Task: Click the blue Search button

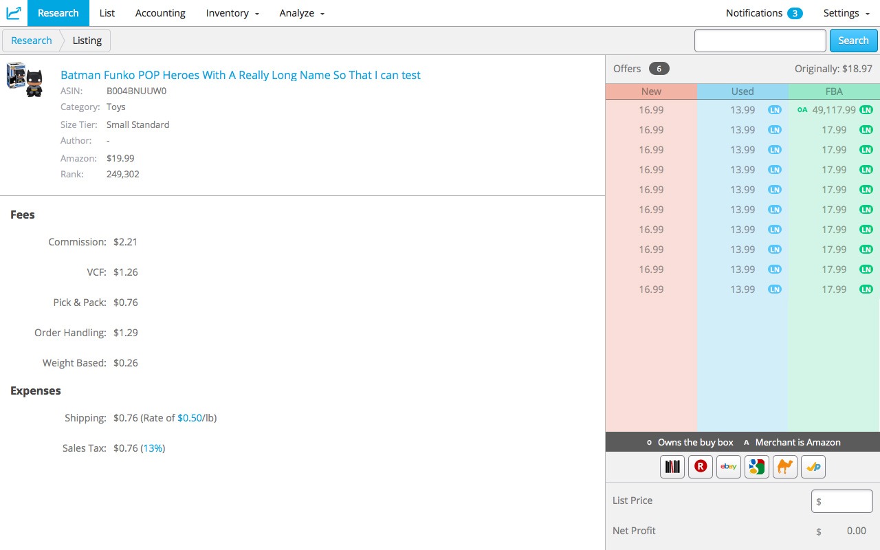Action: (x=854, y=41)
